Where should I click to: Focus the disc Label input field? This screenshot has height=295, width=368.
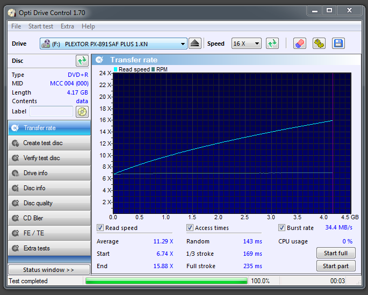click(x=52, y=111)
